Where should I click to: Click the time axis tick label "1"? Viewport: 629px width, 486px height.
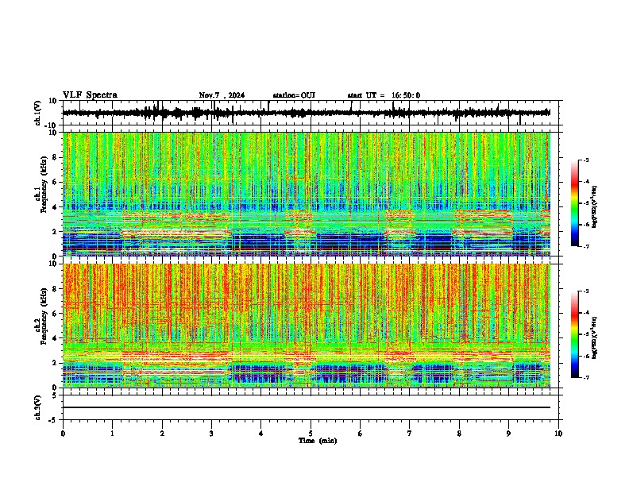112,434
